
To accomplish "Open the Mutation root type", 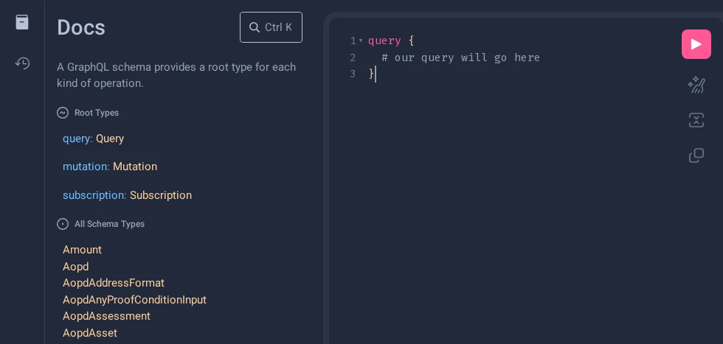I will point(134,166).
